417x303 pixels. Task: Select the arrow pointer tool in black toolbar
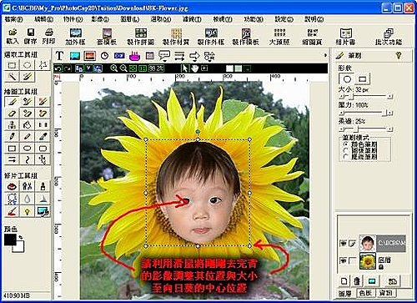(185, 68)
